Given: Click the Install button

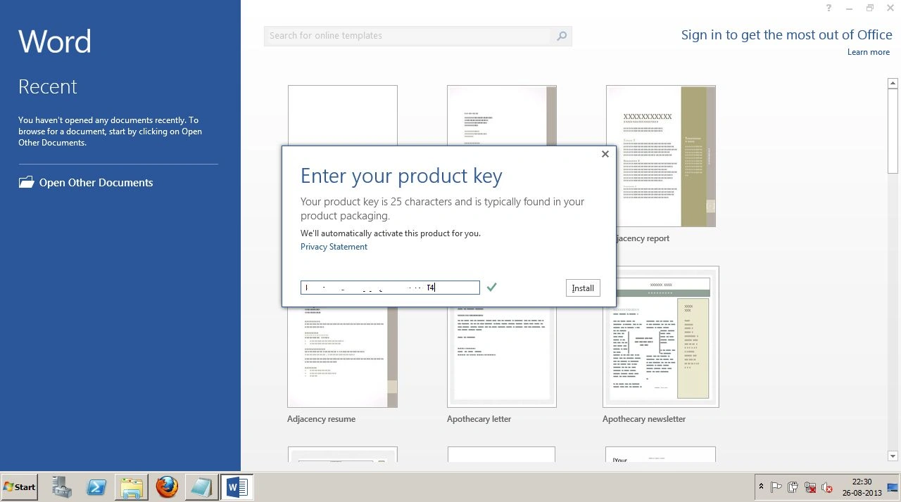Looking at the screenshot, I should [583, 288].
